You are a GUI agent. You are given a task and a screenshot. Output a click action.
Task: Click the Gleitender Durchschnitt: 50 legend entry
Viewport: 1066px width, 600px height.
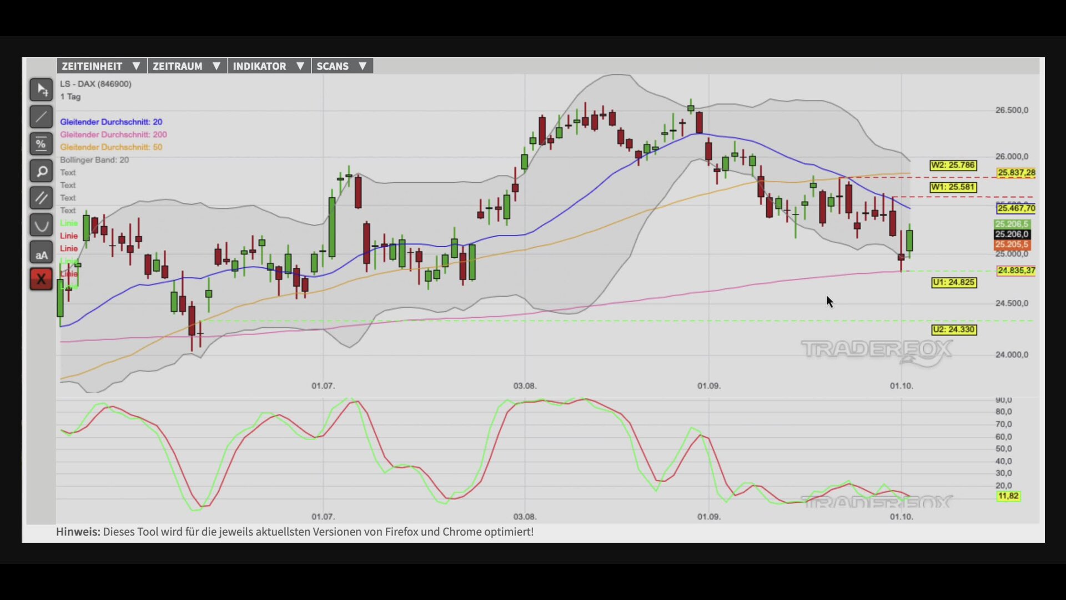pyautogui.click(x=111, y=147)
